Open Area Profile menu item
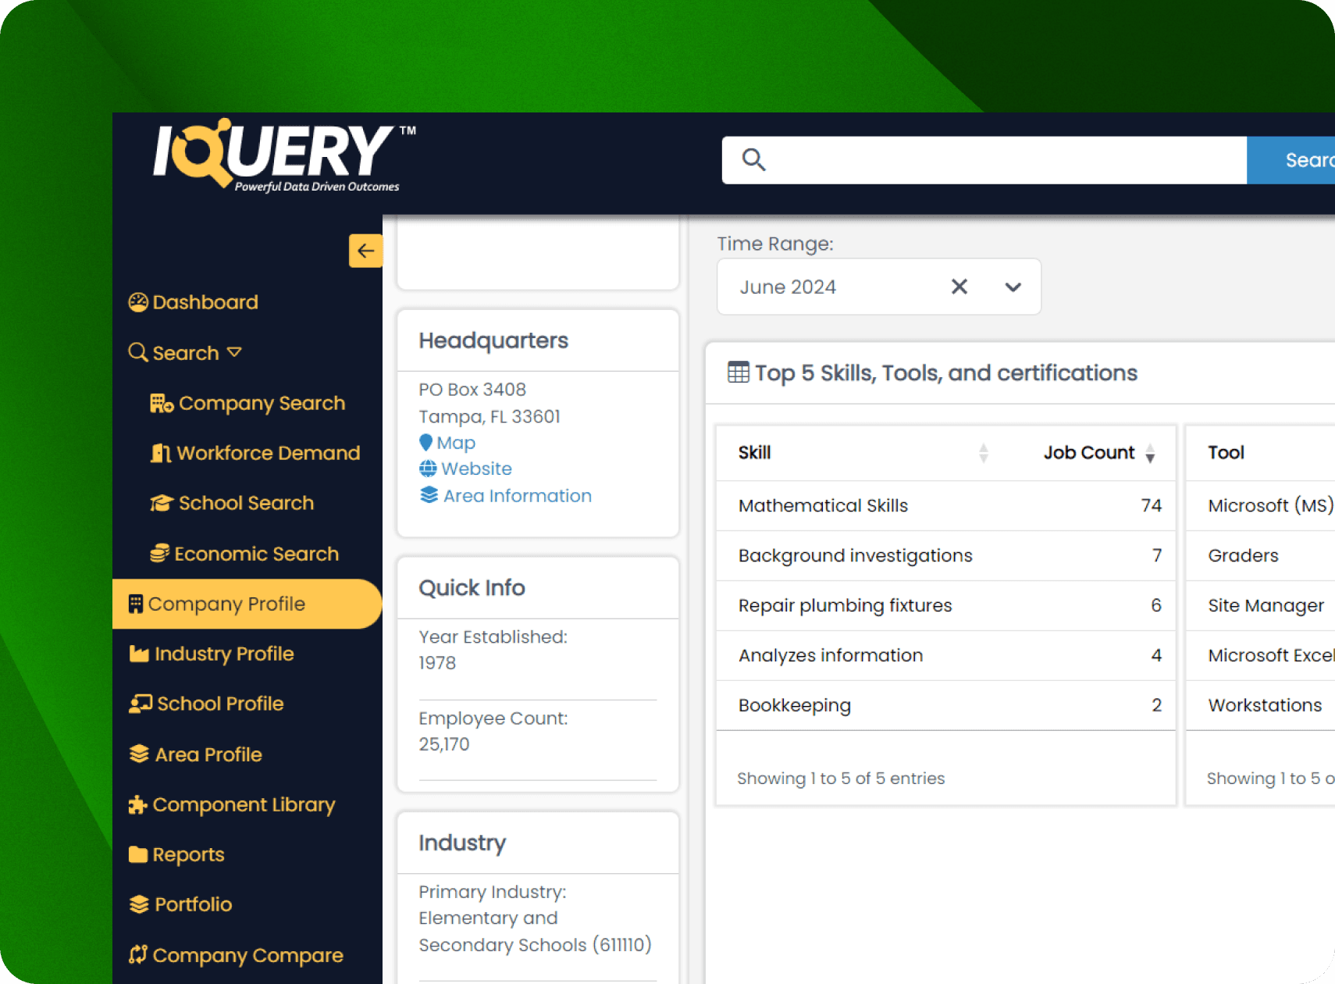Image resolution: width=1335 pixels, height=984 pixels. [196, 754]
